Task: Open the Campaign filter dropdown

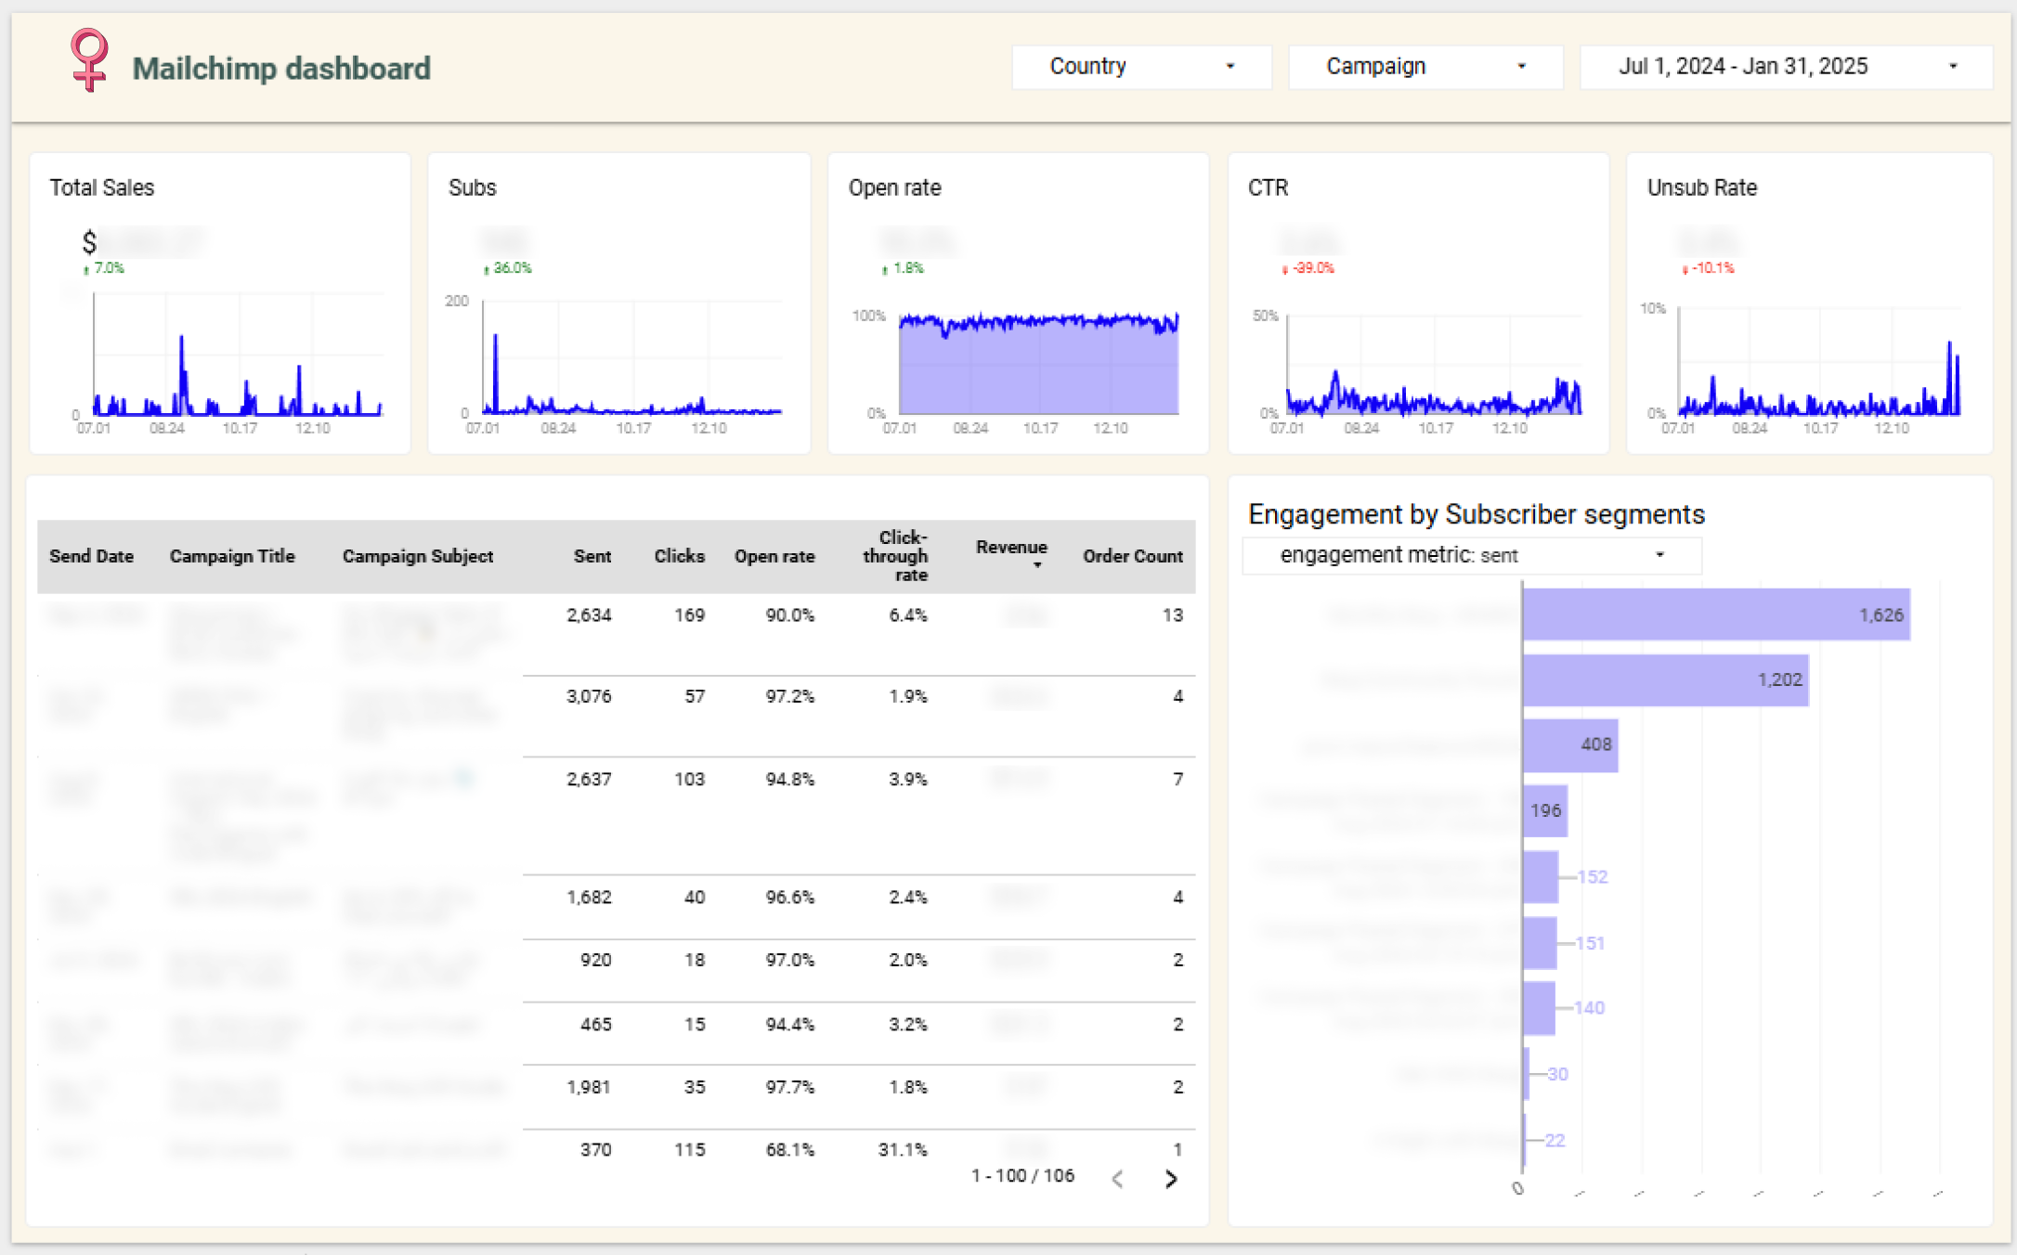Action: coord(1425,67)
